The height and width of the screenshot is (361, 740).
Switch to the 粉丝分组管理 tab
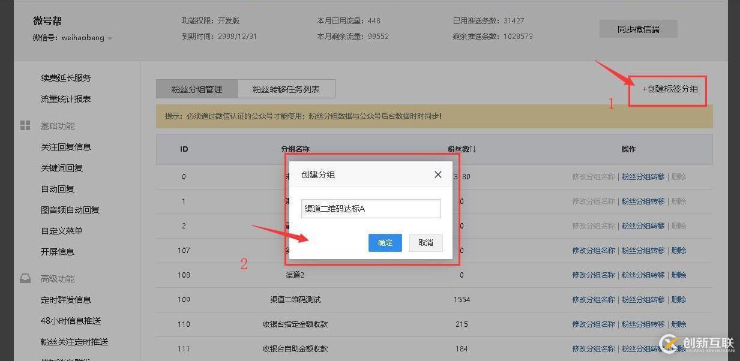(197, 89)
